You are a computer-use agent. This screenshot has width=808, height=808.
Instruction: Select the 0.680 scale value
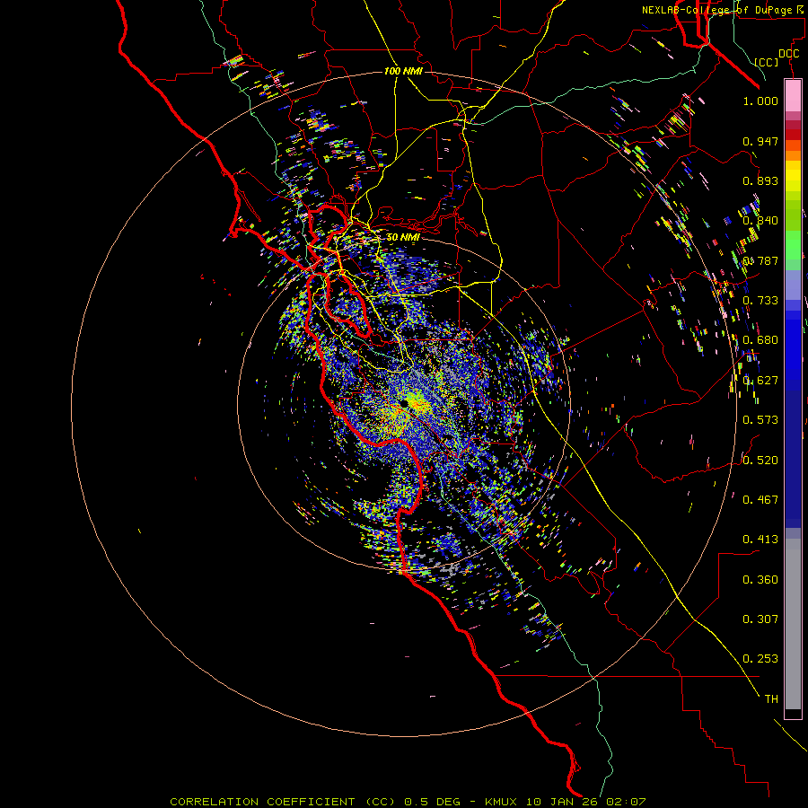coord(760,340)
